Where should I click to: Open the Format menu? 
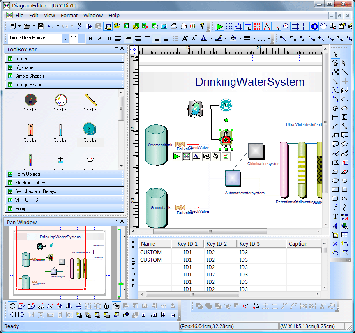coord(69,16)
